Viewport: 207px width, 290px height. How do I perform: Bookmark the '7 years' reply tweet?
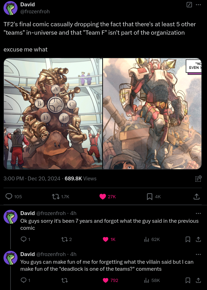(188, 239)
